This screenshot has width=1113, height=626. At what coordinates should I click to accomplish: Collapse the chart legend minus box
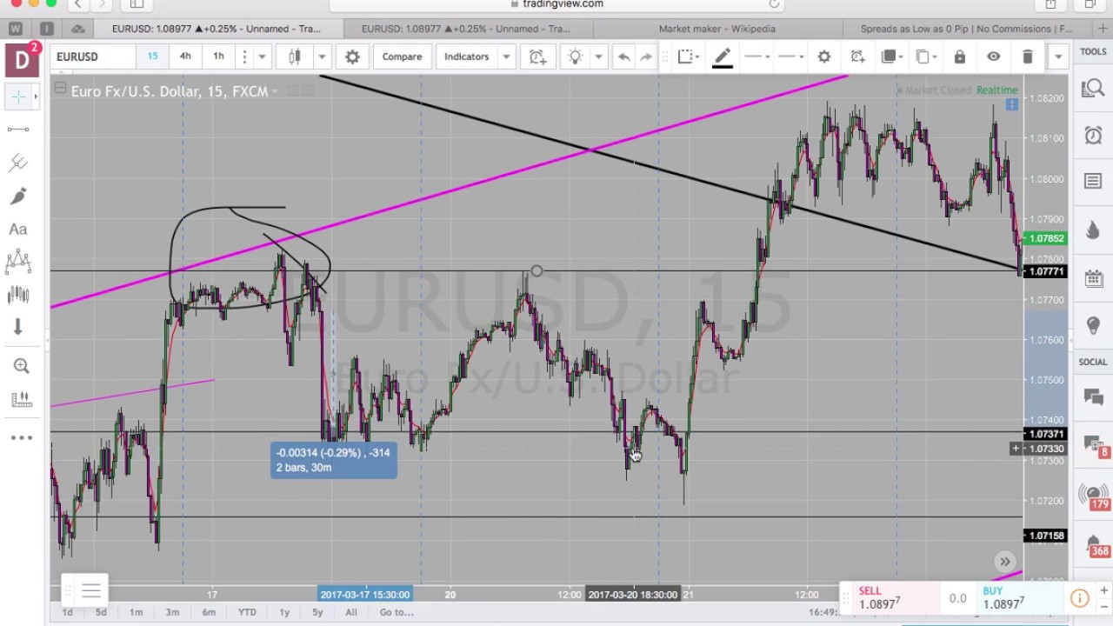click(60, 87)
